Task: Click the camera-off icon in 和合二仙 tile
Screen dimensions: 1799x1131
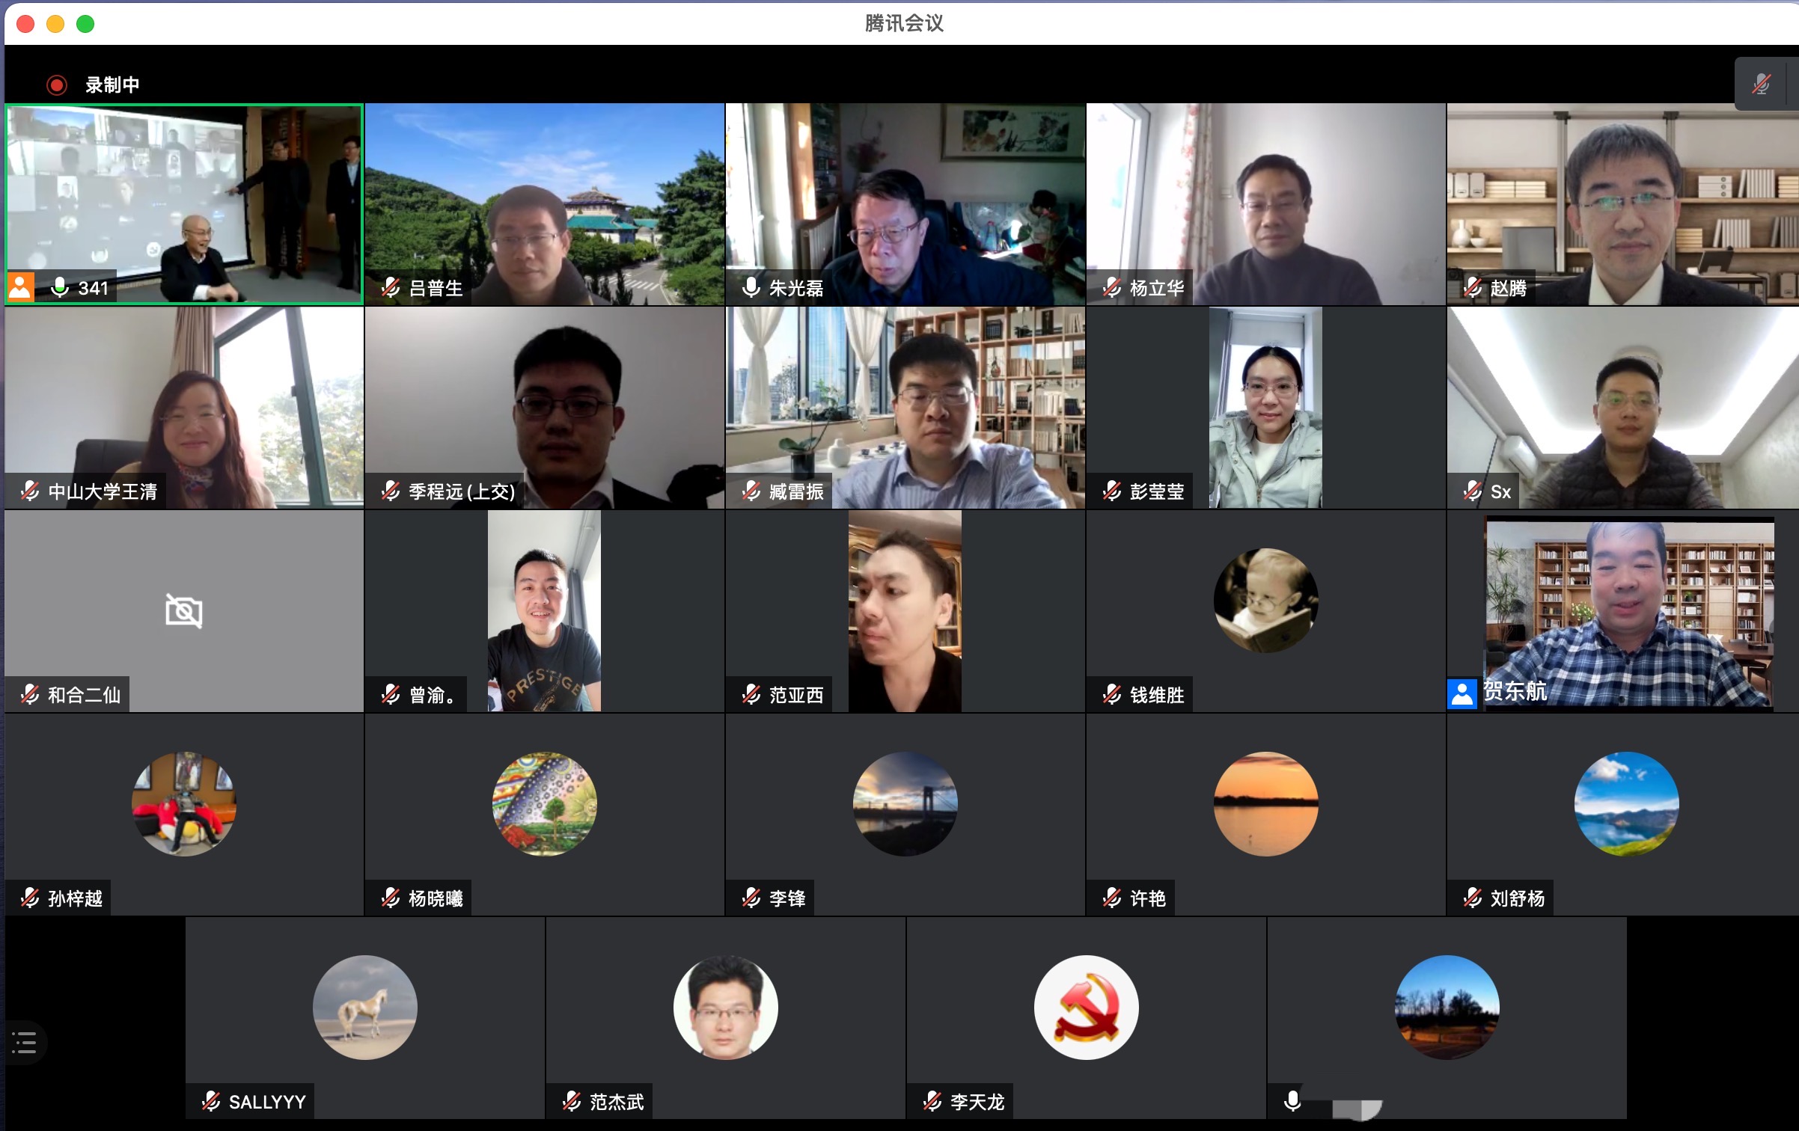Action: pos(183,611)
